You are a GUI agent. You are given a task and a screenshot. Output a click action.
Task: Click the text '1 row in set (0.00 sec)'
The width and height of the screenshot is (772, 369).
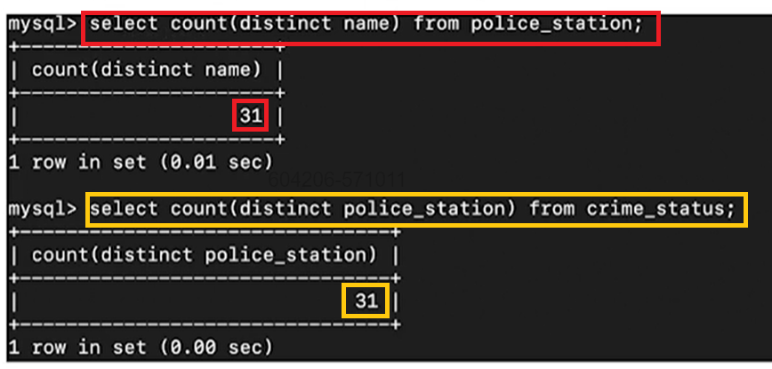click(x=141, y=348)
